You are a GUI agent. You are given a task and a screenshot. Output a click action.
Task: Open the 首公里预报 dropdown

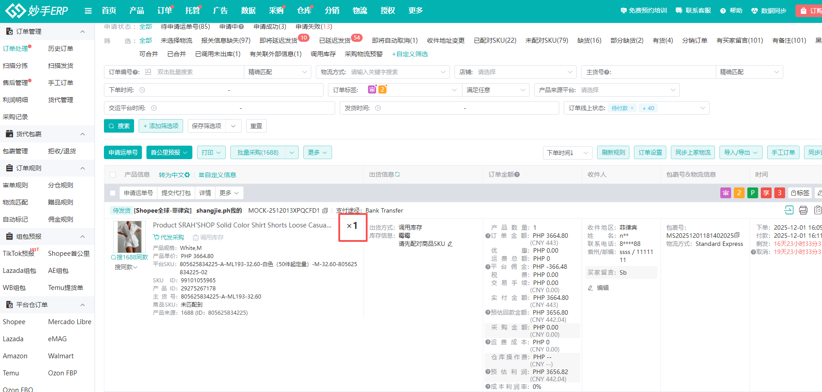coord(169,152)
